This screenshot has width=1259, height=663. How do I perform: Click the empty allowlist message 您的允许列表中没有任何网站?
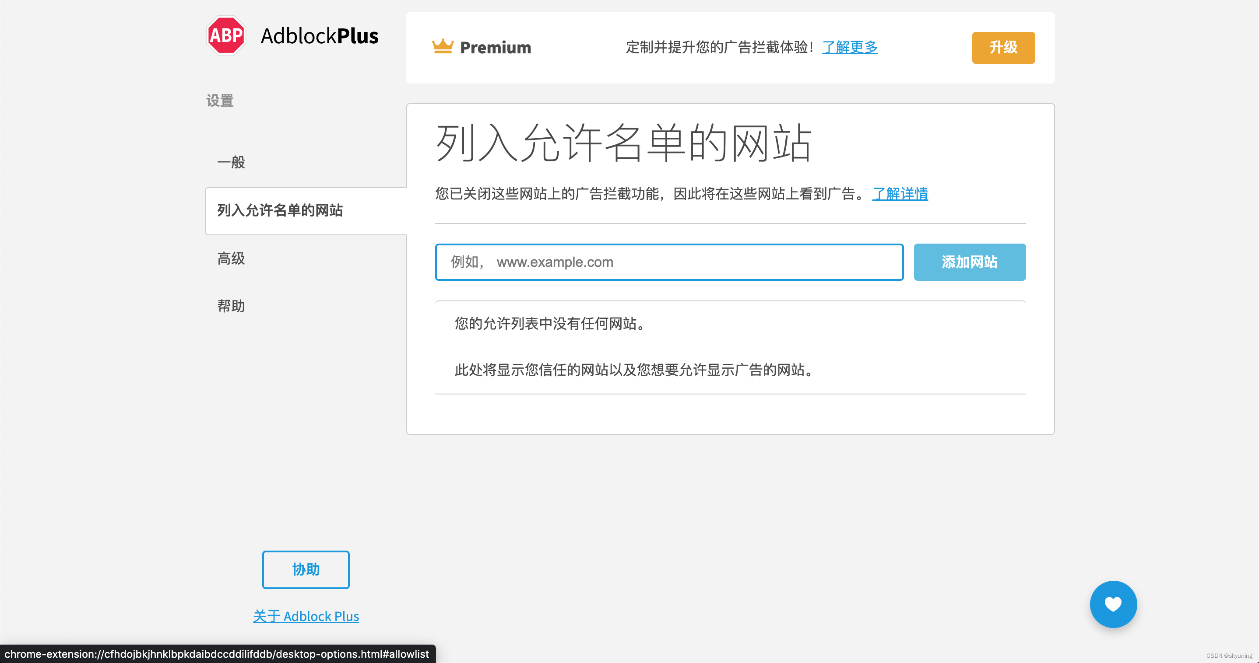click(551, 323)
